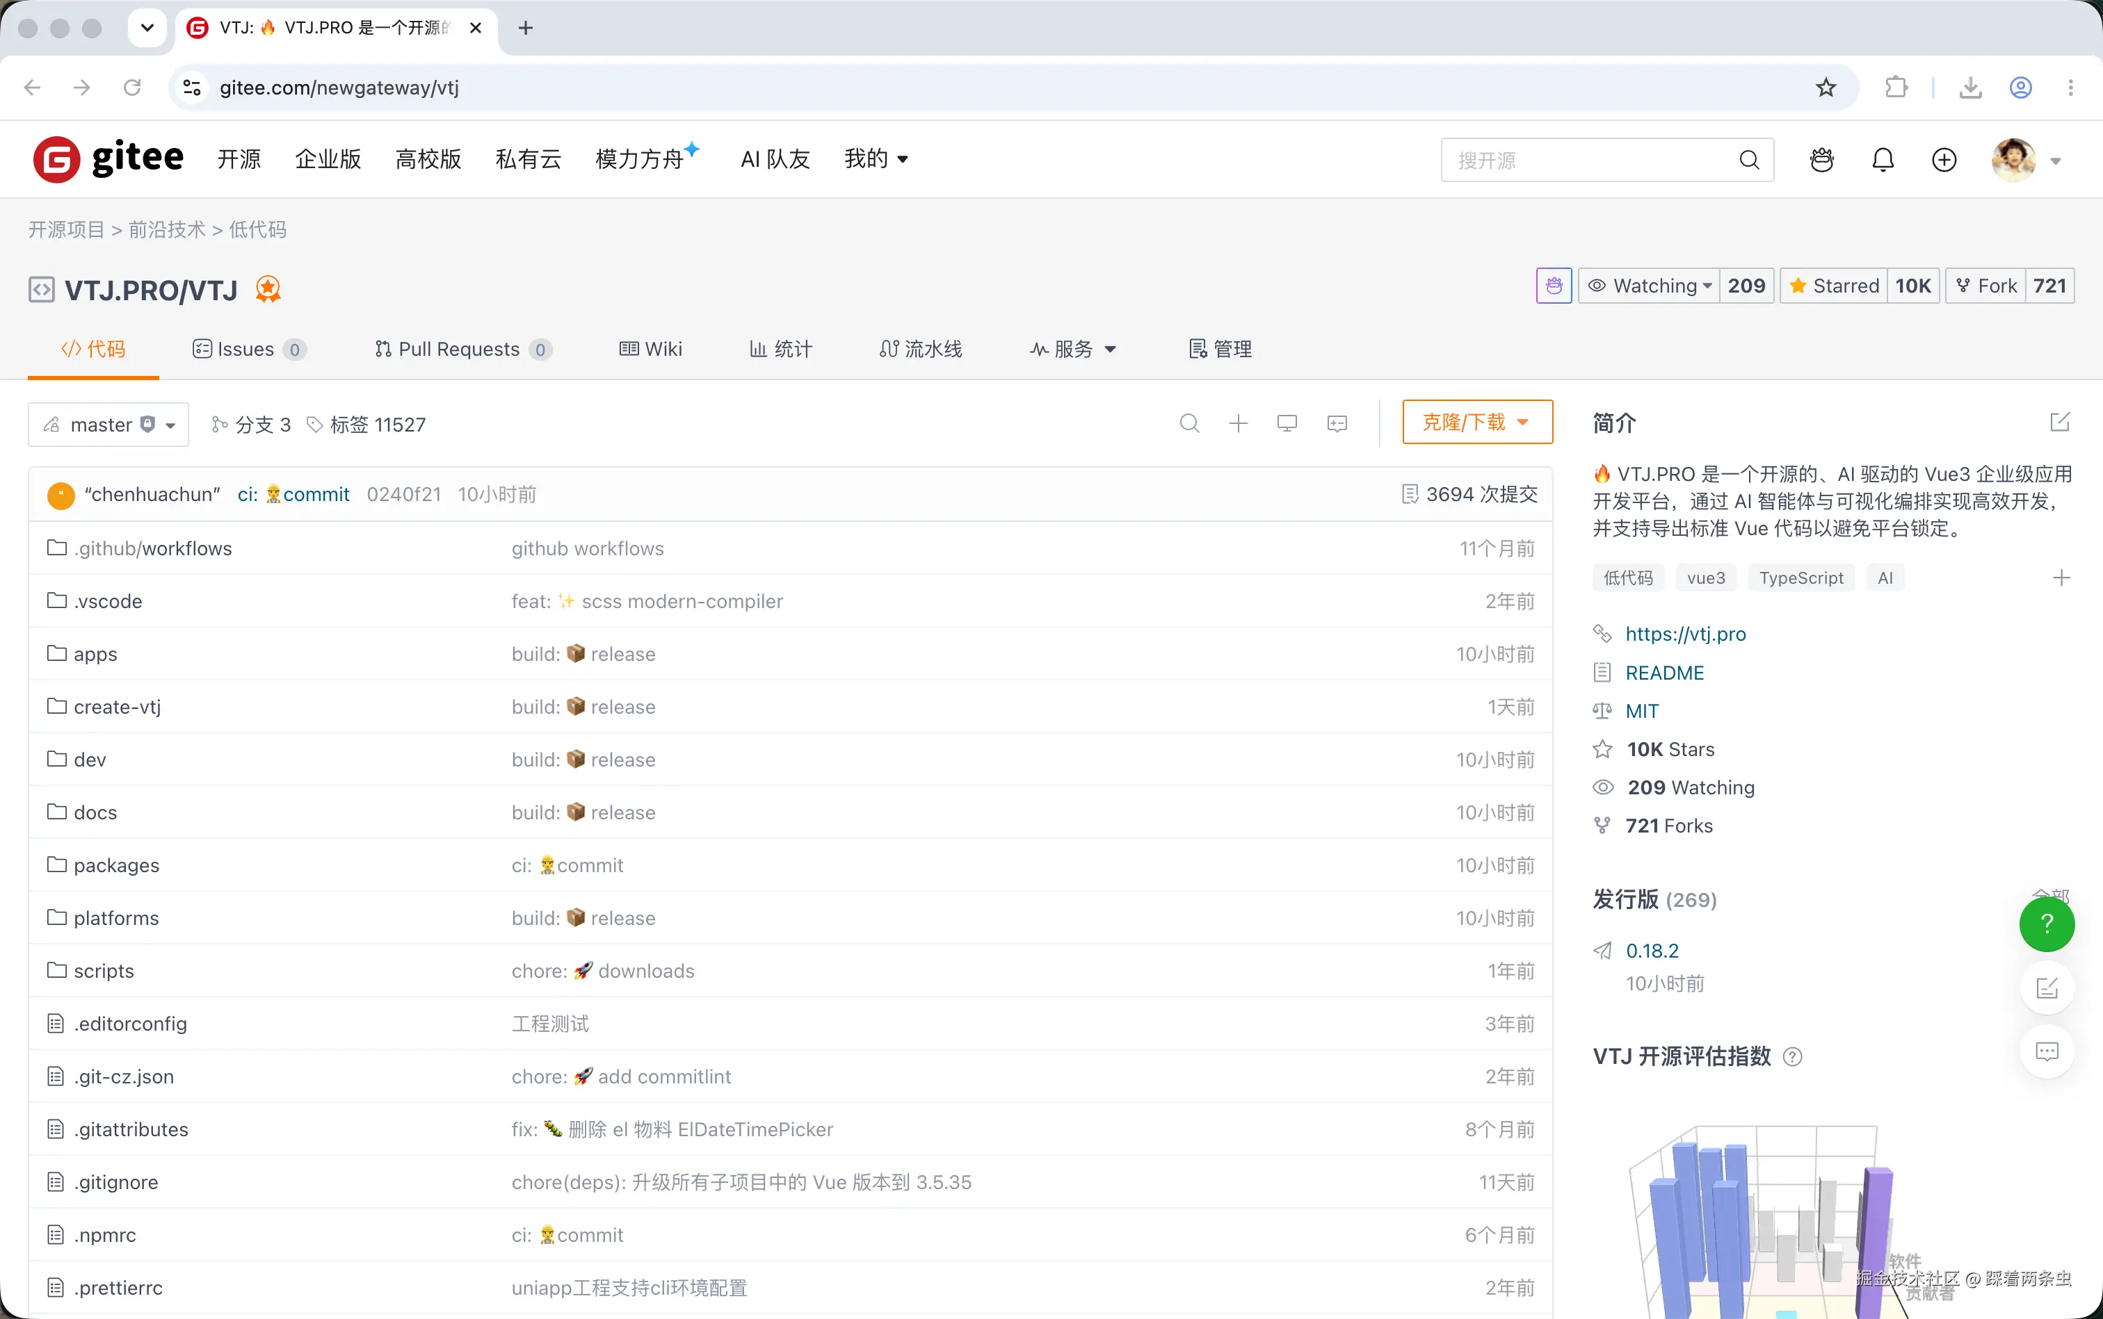Open the browser downloads icon

click(x=1970, y=88)
